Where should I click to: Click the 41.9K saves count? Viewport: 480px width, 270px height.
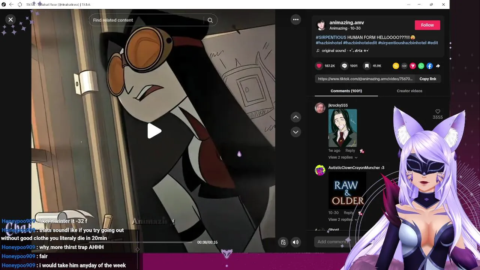click(x=377, y=66)
